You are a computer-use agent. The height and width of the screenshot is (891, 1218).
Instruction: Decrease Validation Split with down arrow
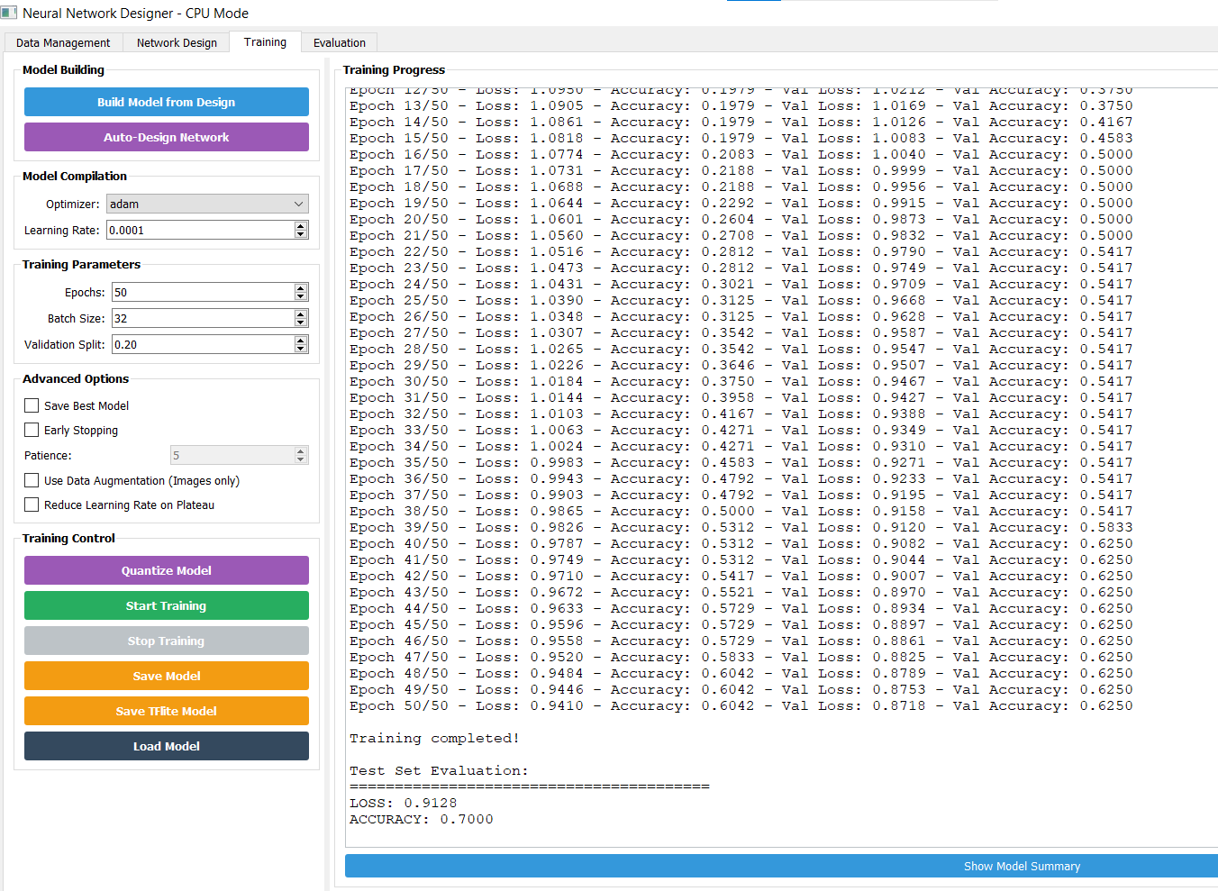(301, 349)
